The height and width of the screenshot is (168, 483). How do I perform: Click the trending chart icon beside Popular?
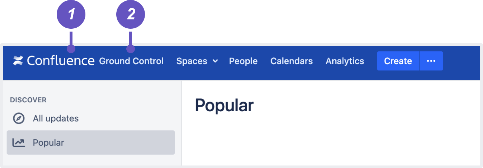click(x=18, y=143)
